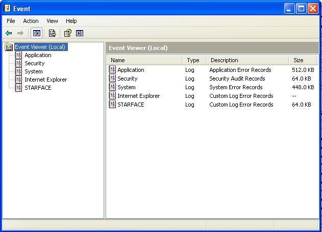Click the Internet Explorer row icon in the list
The height and width of the screenshot is (232, 322).
click(112, 95)
